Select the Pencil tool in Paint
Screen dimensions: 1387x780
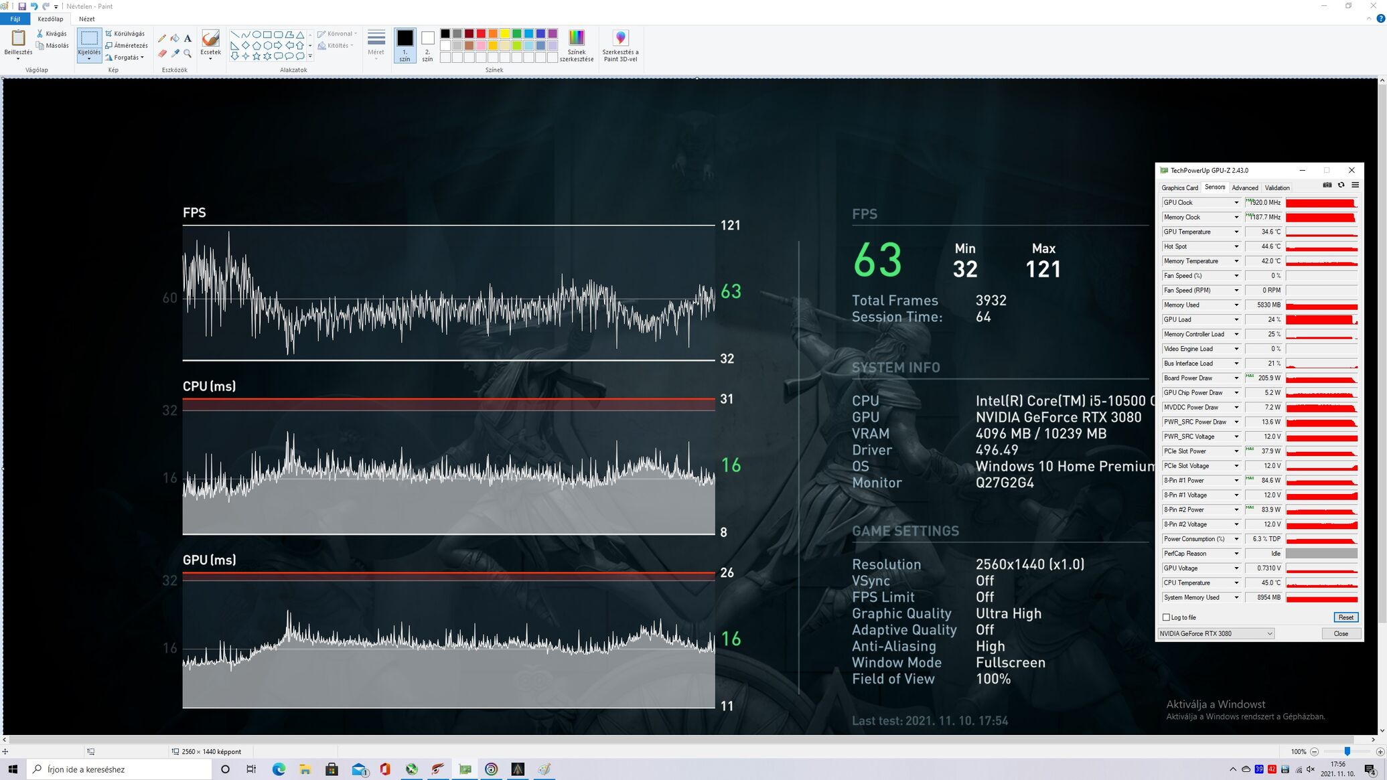point(162,38)
